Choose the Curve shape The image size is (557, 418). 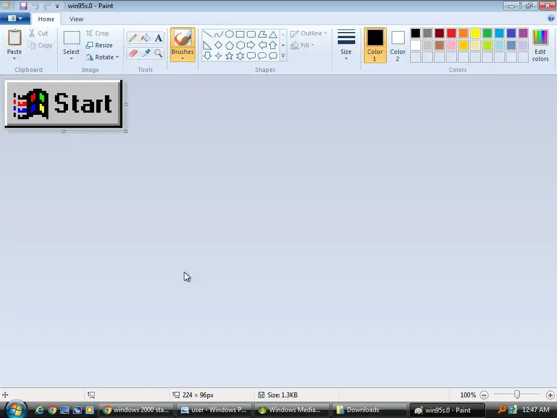(219, 34)
